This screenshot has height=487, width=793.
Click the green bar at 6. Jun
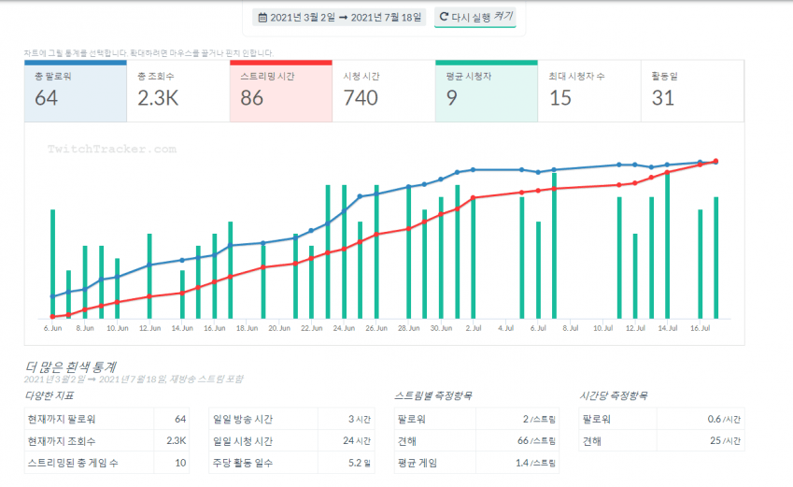click(x=52, y=264)
